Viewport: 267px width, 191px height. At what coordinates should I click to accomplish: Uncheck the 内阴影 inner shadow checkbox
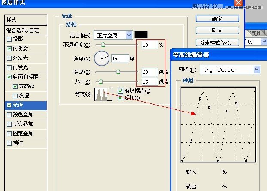pyautogui.click(x=9, y=49)
